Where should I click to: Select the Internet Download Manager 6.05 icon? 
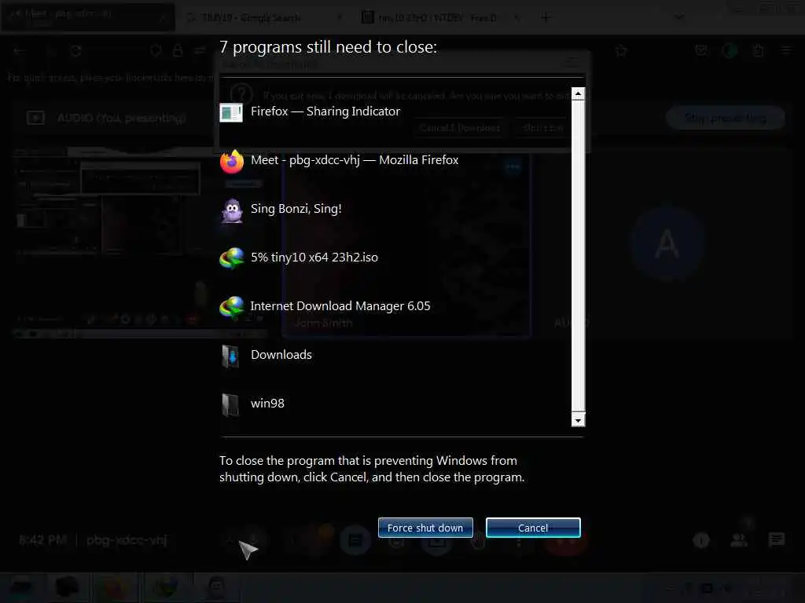click(x=232, y=307)
